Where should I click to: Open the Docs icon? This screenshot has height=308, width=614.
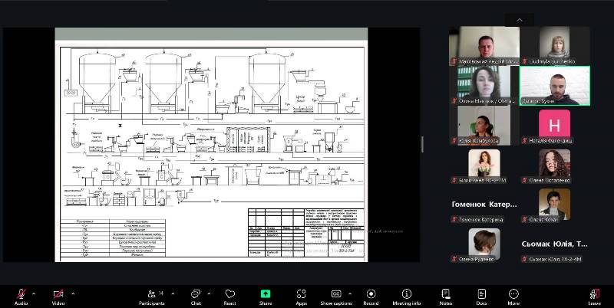coord(481,295)
